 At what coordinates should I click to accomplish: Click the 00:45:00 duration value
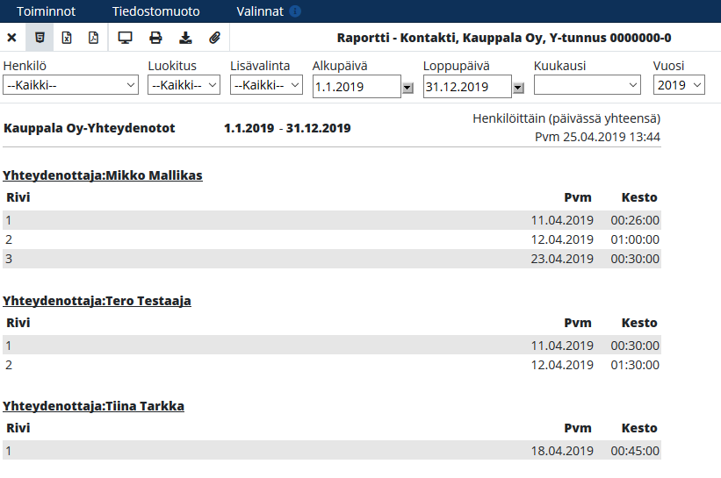click(x=635, y=451)
